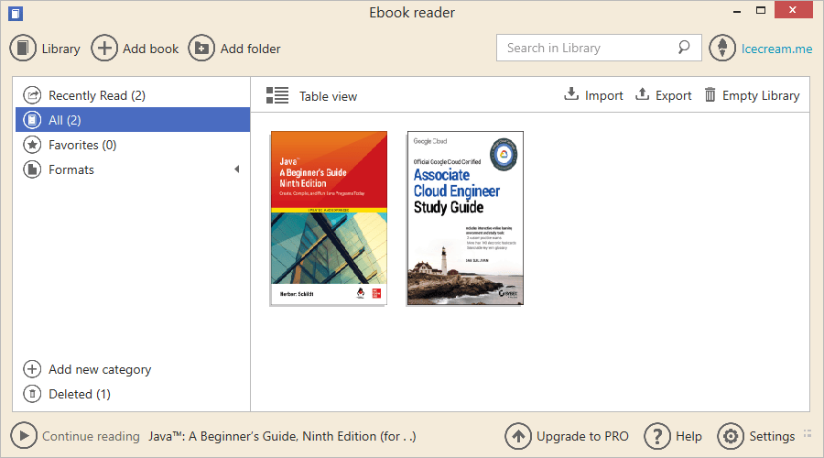
Task: Open the Help question mark icon
Action: [x=657, y=436]
